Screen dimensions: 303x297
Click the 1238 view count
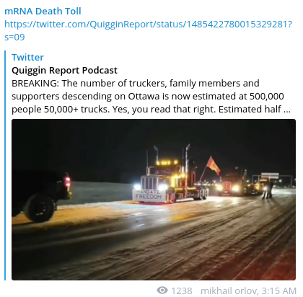tap(182, 291)
